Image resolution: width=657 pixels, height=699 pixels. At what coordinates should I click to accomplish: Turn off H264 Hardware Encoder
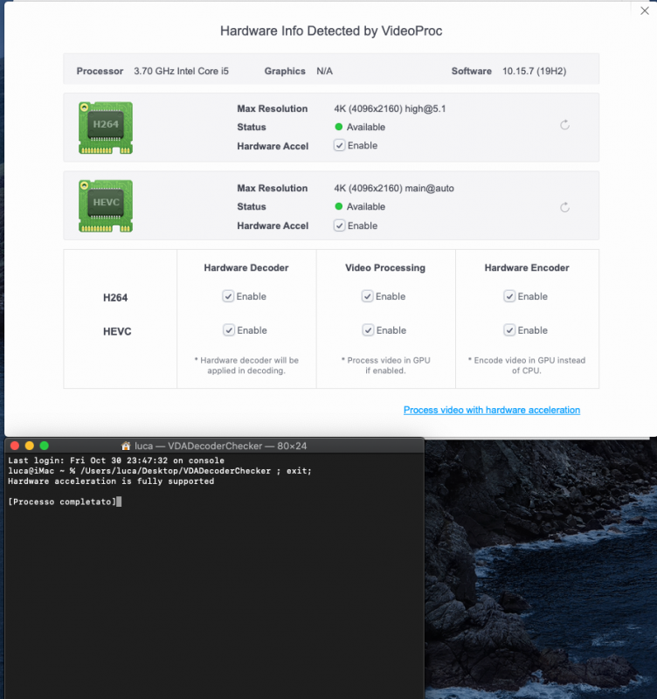pyautogui.click(x=509, y=296)
